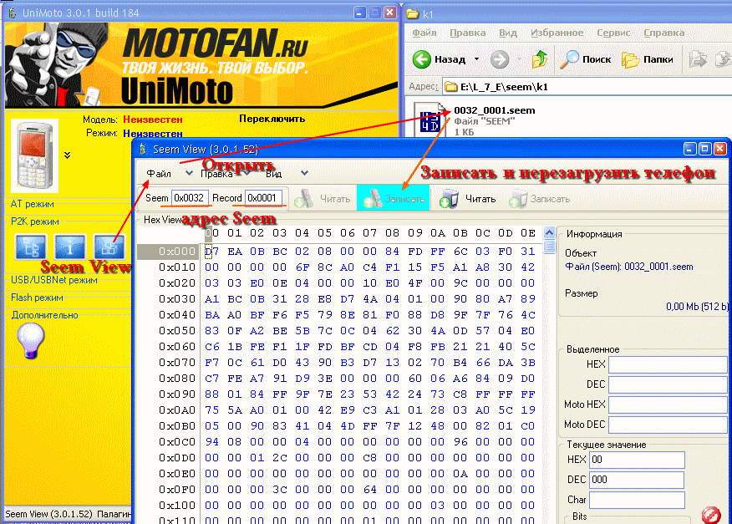
Task: Select USB/USBNet режим
Action: pyautogui.click(x=54, y=280)
